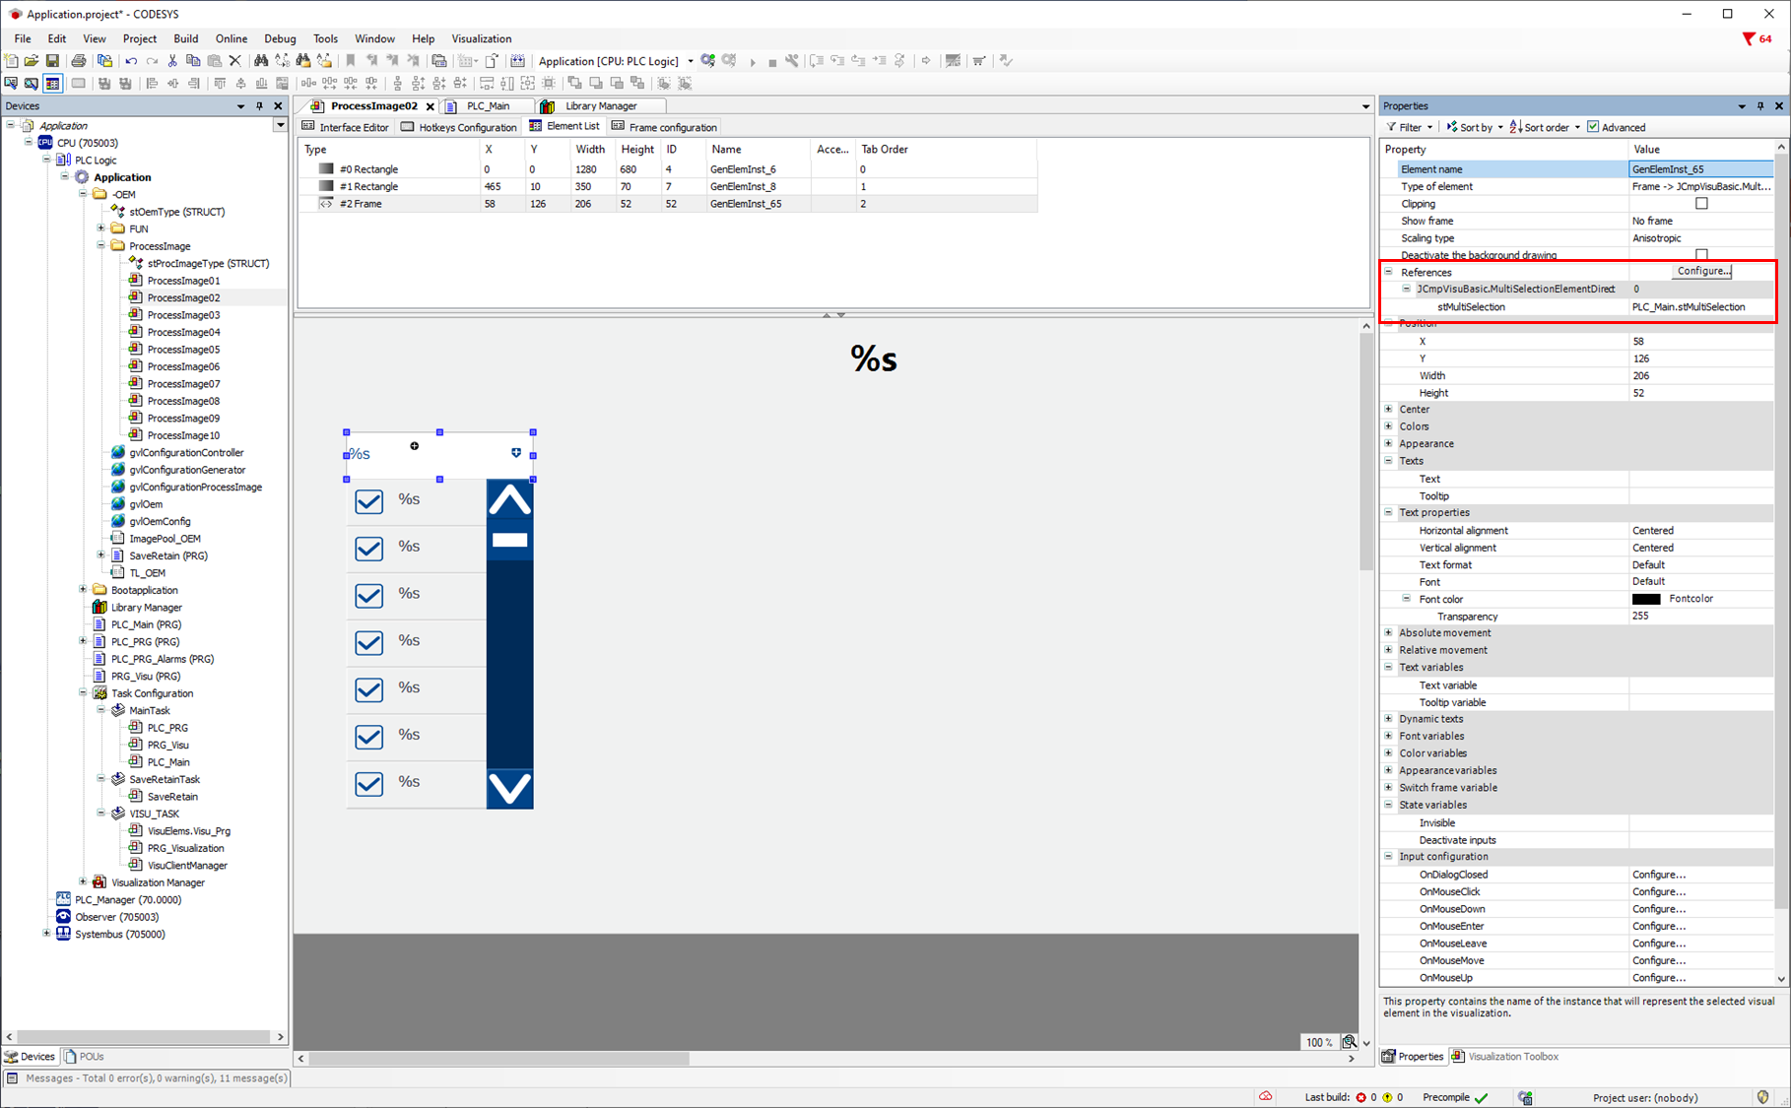Open the Application [CPU: PLC Logic] dropdown
1791x1108 pixels.
690,61
